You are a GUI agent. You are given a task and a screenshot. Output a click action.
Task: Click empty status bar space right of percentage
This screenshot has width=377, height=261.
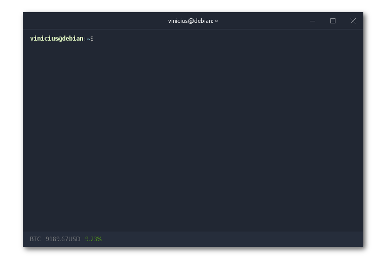(x=228, y=239)
